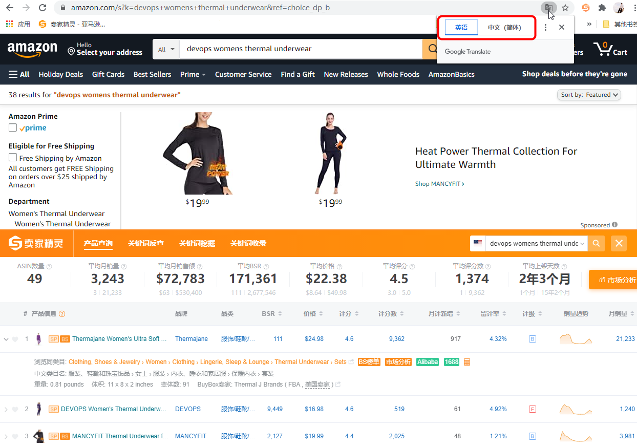Bookmark this page with the star icon
The width and height of the screenshot is (637, 448).
(x=565, y=8)
